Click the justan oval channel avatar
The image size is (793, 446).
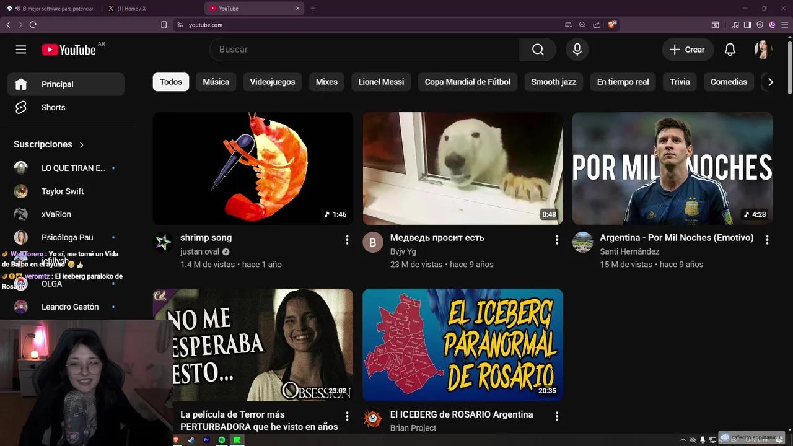coord(163,242)
